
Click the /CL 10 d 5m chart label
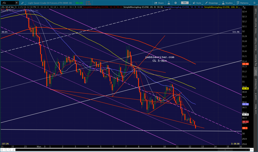(x=8, y=7)
